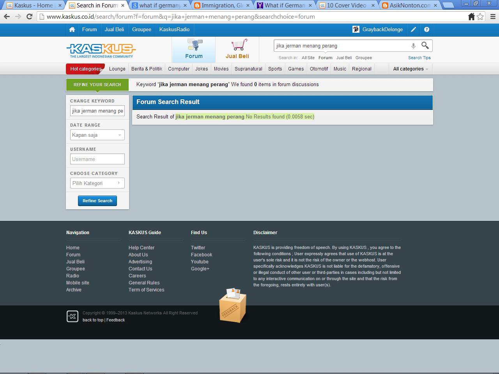Open the Lounge category
This screenshot has width=499, height=374.
117,69
